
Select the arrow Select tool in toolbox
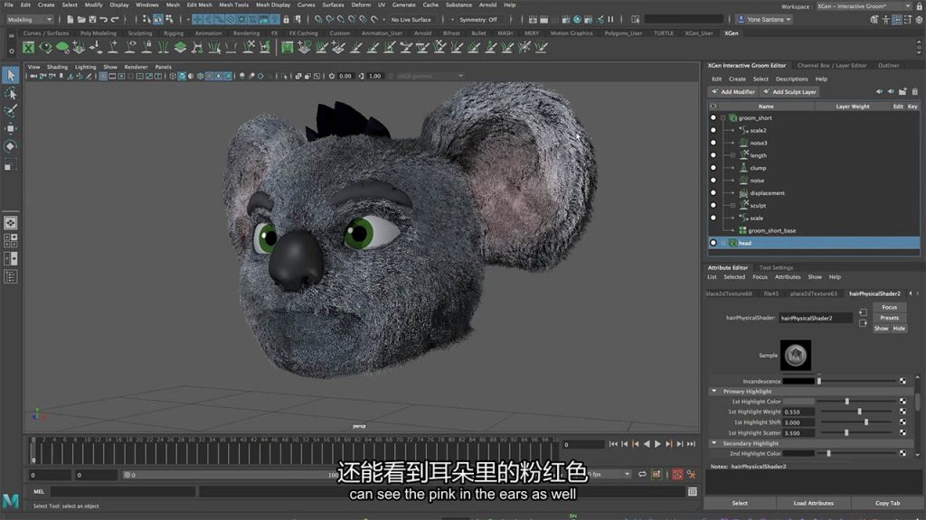(x=11, y=75)
